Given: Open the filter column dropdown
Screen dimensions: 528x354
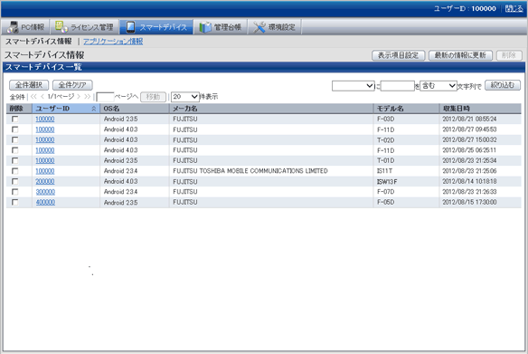Looking at the screenshot, I should pyautogui.click(x=354, y=86).
